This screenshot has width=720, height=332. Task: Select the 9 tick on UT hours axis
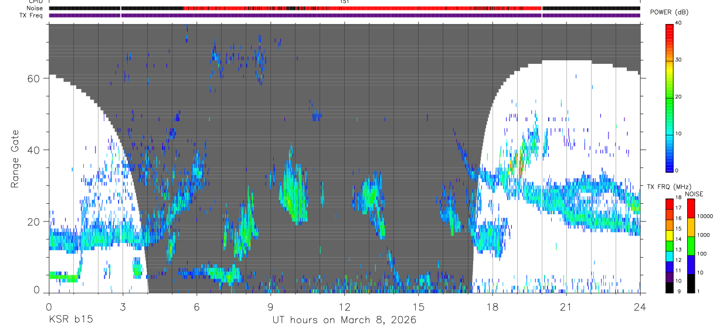pyautogui.click(x=270, y=306)
